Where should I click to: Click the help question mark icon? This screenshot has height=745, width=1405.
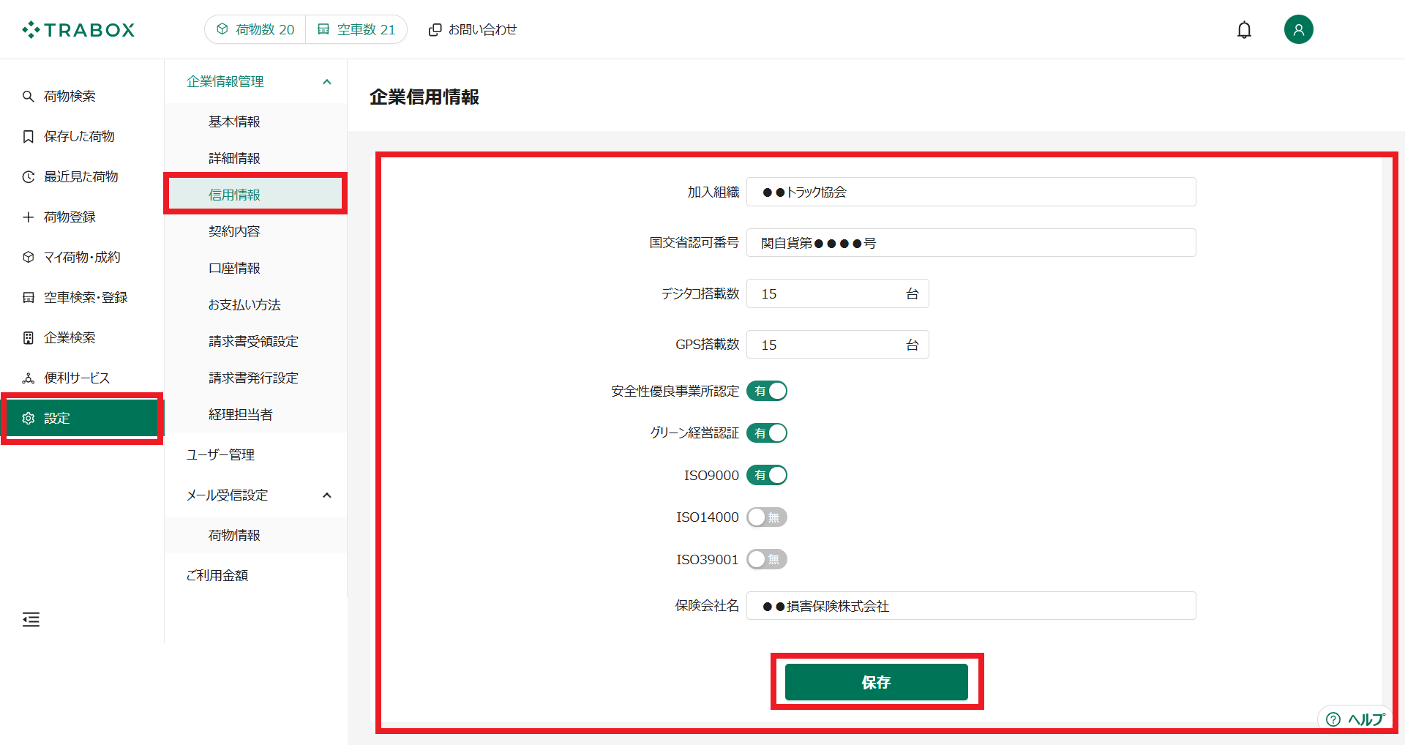(1333, 719)
